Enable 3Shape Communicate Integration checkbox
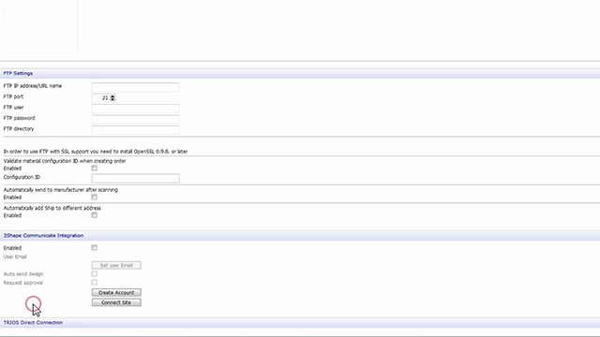This screenshot has height=337, width=600. click(x=94, y=247)
